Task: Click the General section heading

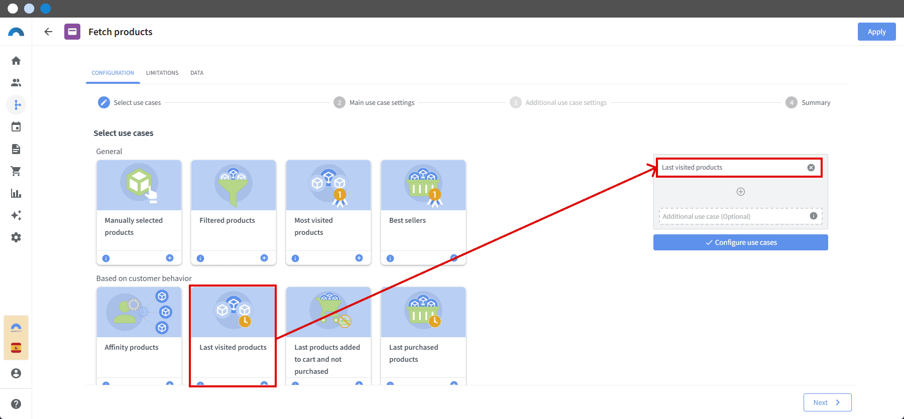Action: point(109,152)
